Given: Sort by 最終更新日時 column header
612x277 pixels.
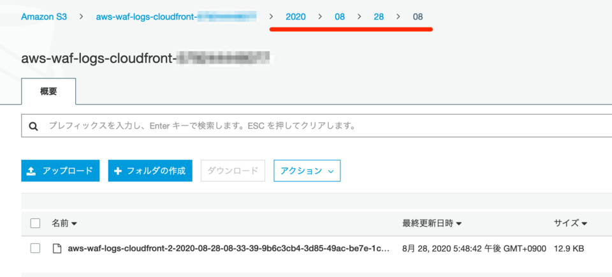Looking at the screenshot, I should point(432,224).
